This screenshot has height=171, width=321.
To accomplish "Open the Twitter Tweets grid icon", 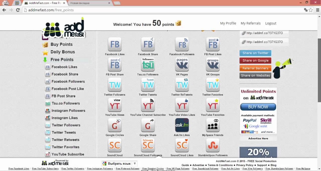I will [x=148, y=85].
